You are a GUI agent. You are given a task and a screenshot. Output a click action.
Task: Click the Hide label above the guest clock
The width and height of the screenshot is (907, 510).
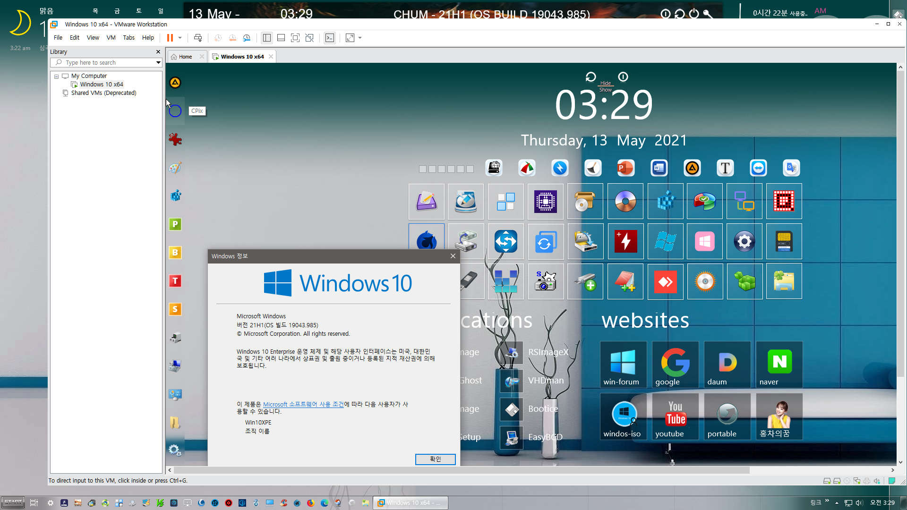point(606,83)
